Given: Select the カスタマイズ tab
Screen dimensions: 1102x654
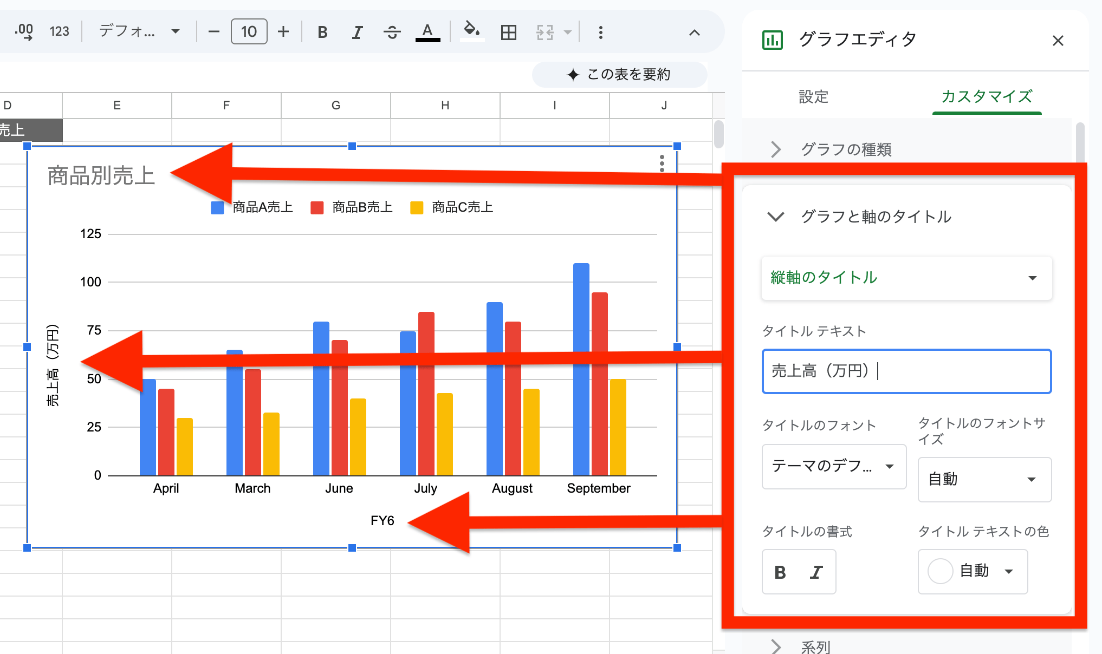Looking at the screenshot, I should point(987,97).
